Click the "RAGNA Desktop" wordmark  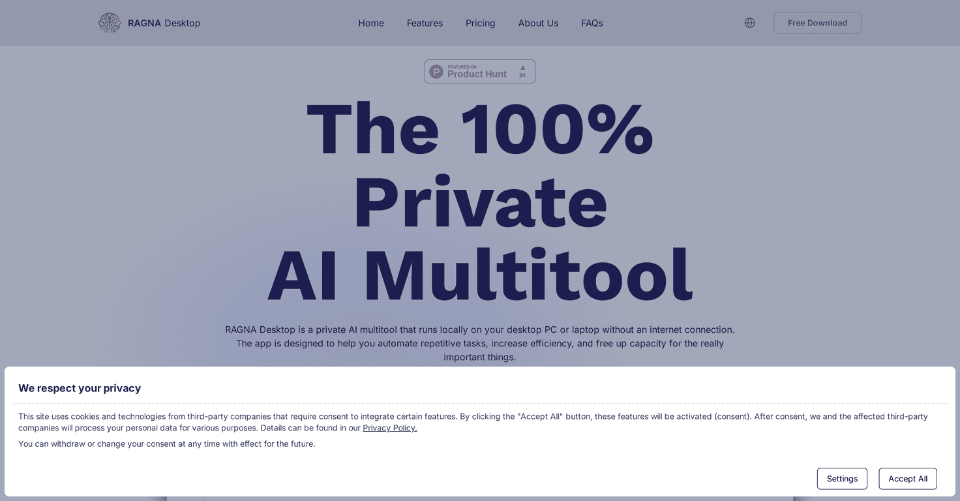163,23
